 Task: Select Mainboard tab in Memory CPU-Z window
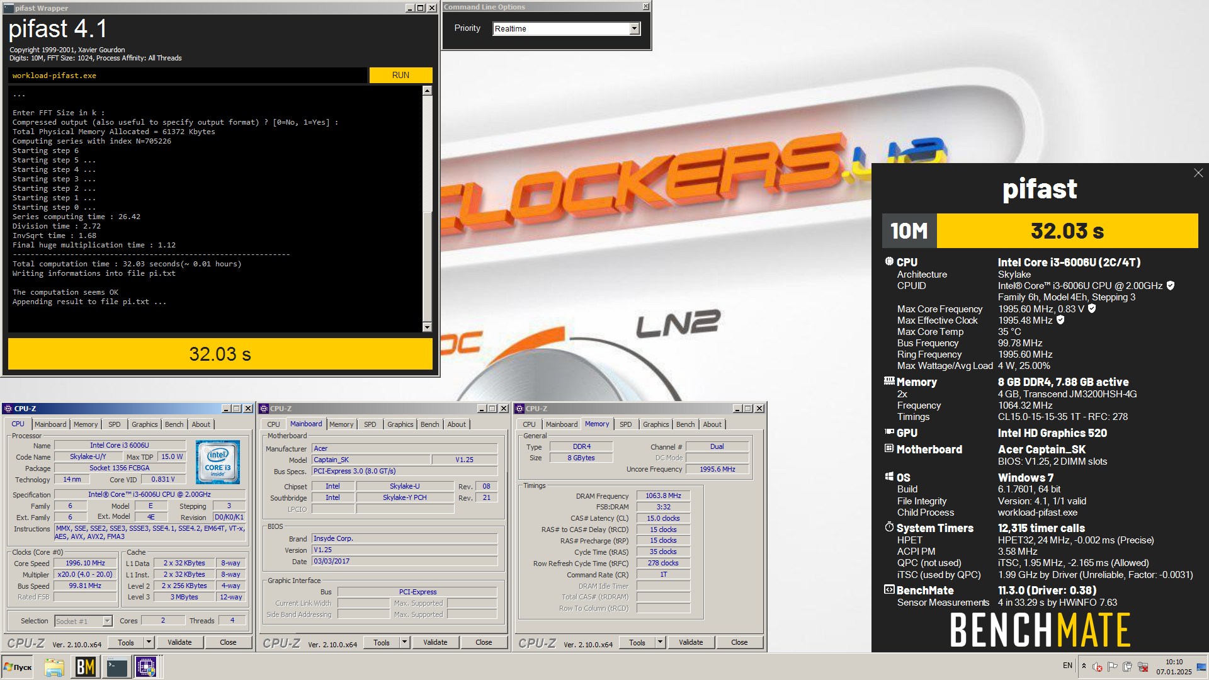point(561,424)
